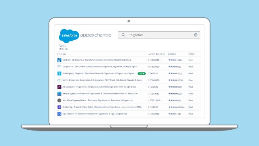Image resolution: width=259 pixels, height=146 pixels.
Task: Click the Salesforce cloud logo
Action: tap(69, 36)
